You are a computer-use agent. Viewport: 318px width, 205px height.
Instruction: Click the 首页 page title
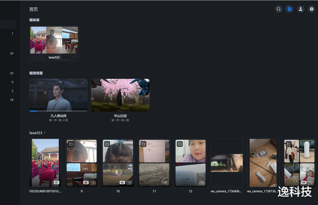33,9
